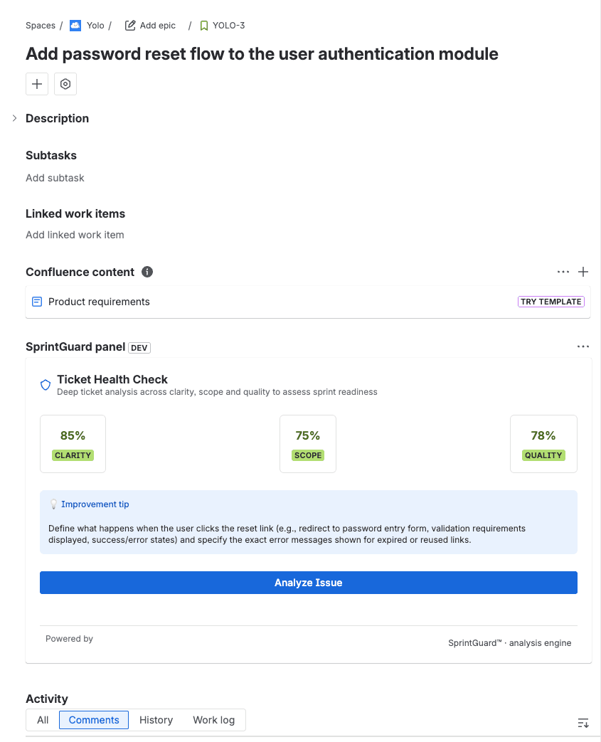The height and width of the screenshot is (742, 601).
Task: Click the plus add-content icon below the title
Action: click(x=37, y=84)
